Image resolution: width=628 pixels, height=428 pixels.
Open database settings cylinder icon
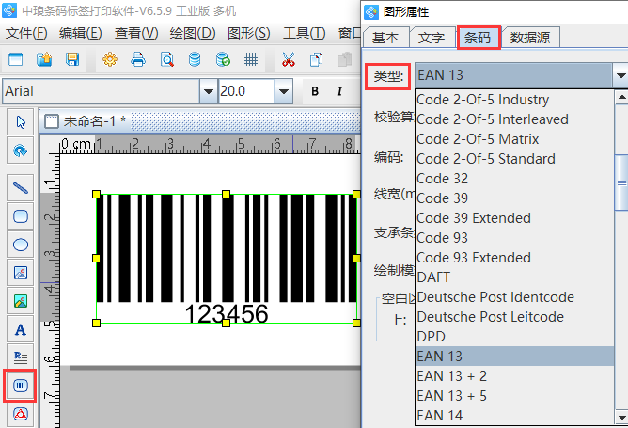coord(195,60)
